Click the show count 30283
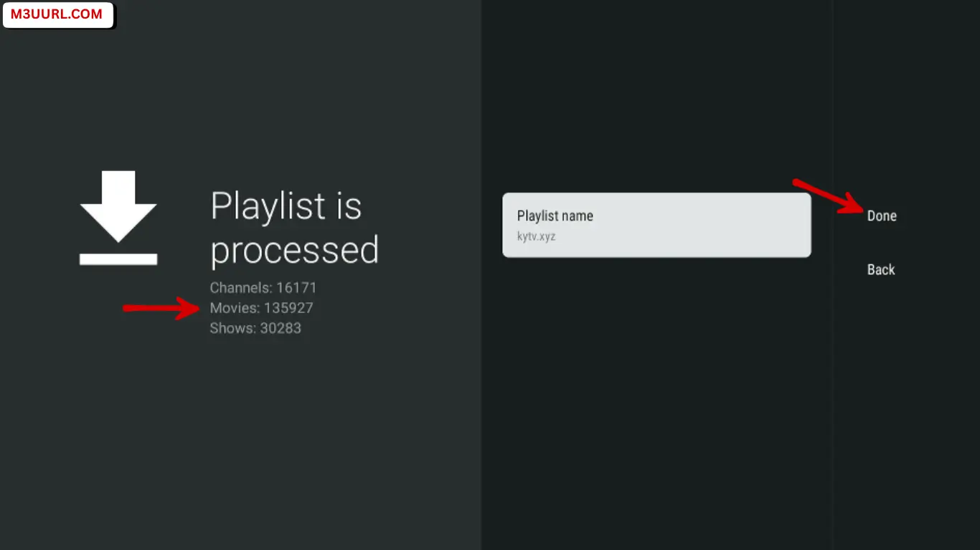 pyautogui.click(x=281, y=329)
